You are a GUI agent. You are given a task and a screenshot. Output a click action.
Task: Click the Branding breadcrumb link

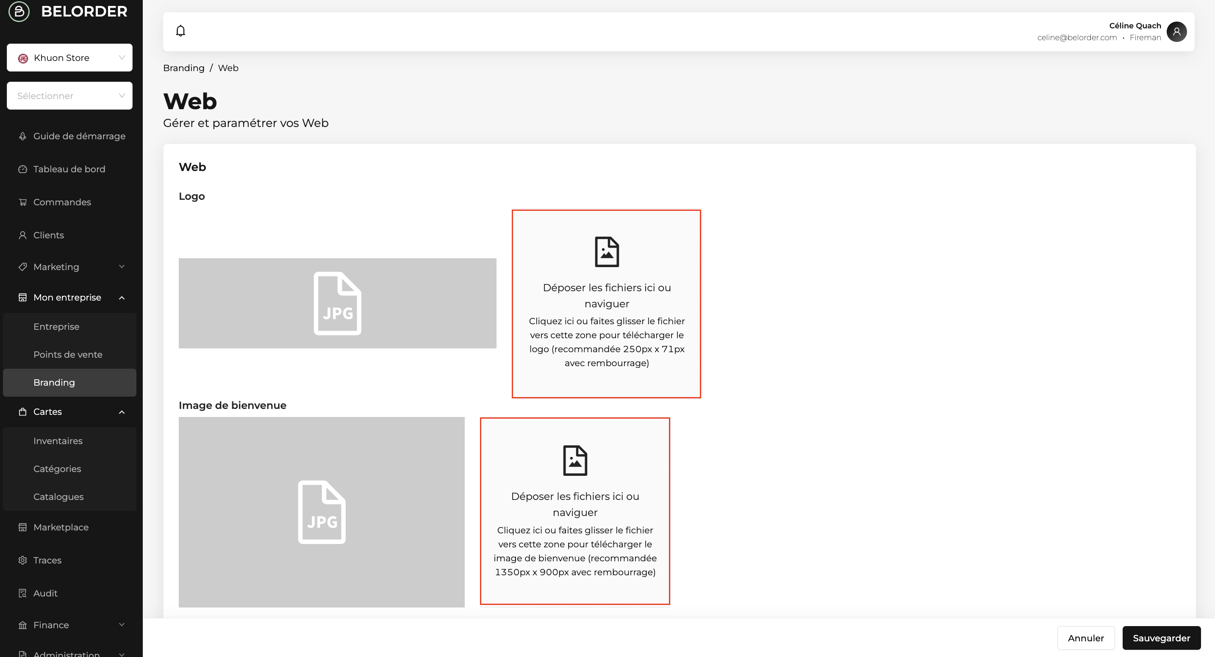(183, 68)
